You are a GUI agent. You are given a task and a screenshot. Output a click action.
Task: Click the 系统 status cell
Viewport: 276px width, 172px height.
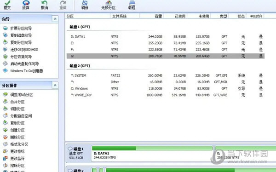click(241, 75)
